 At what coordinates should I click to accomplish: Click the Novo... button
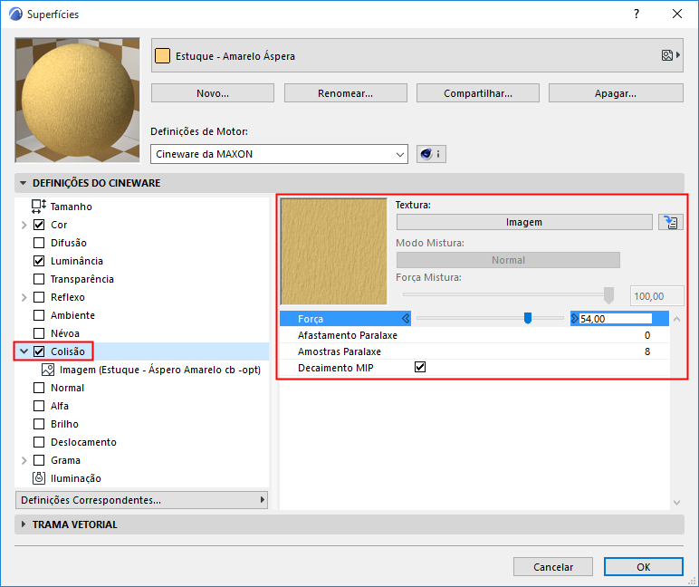tap(213, 93)
